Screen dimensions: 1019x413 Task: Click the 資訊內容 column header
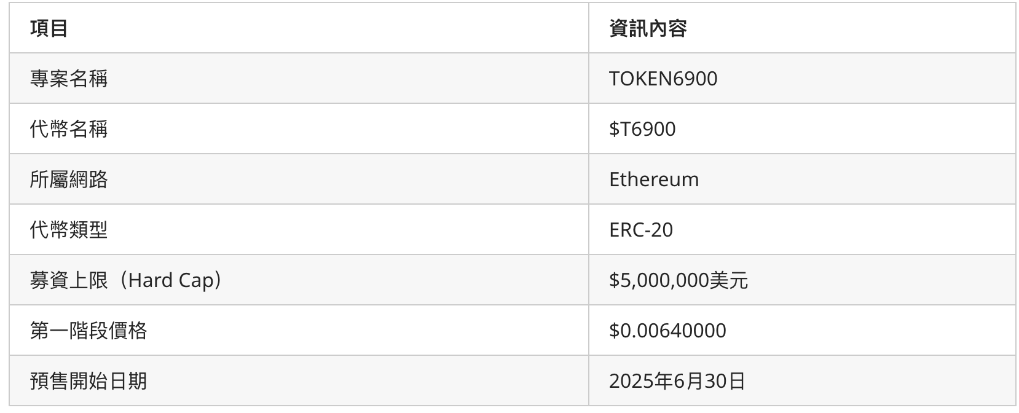point(647,28)
